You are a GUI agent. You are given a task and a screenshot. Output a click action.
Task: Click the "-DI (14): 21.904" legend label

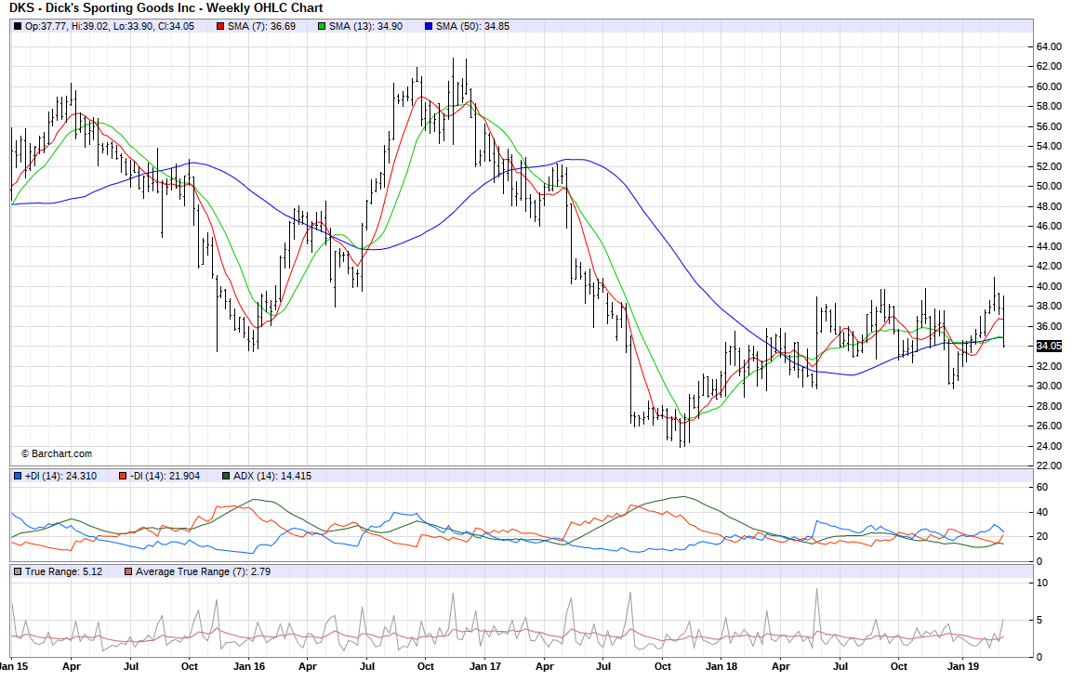point(165,477)
